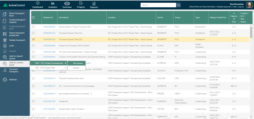Screen dimensions: 254x119
Task: Select the Overview eye icon
Action: point(67,3)
